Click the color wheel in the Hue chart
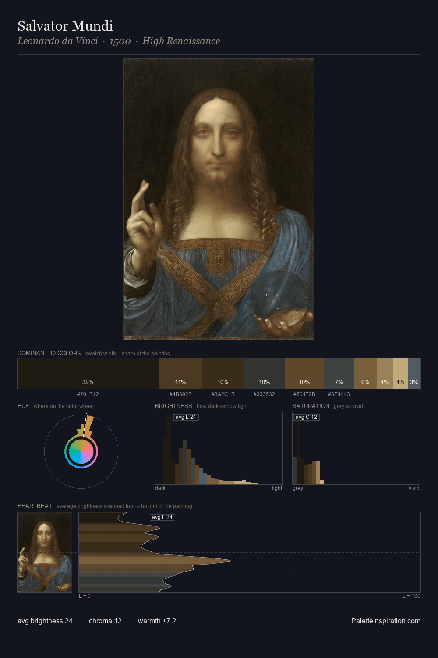This screenshot has height=658, width=438. (x=81, y=452)
